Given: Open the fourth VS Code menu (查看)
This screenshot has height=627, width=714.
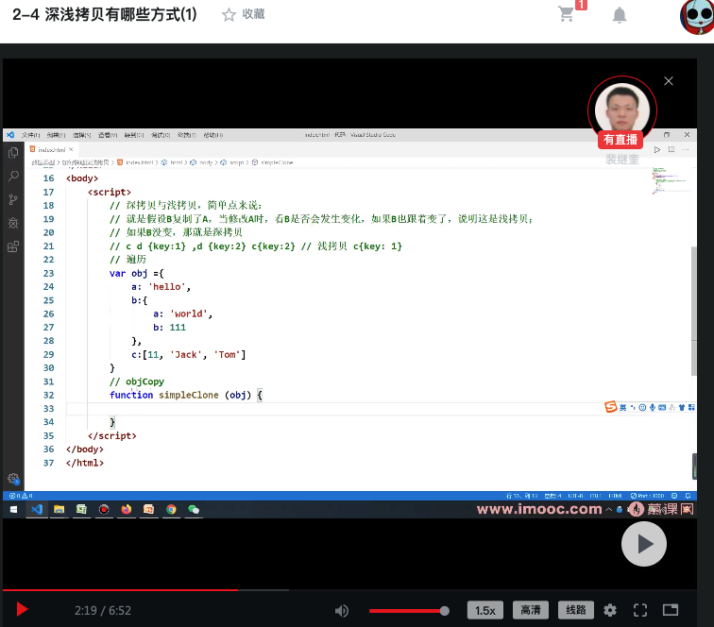Looking at the screenshot, I should pos(108,135).
